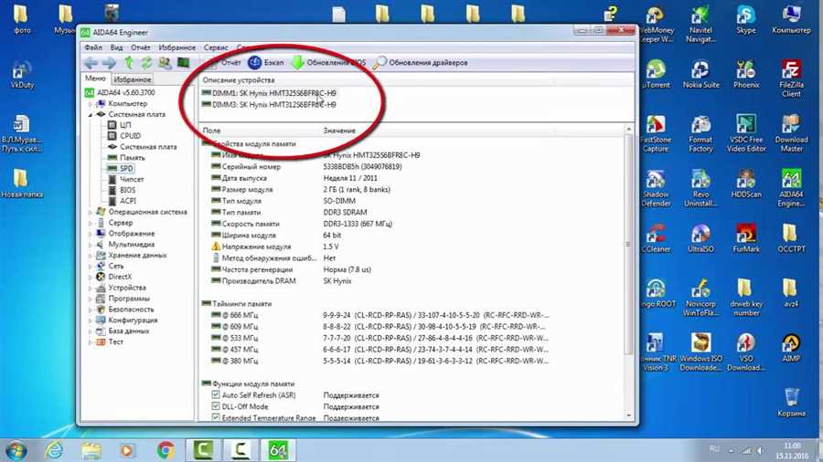Click the Back navigation arrow in AIDA64 toolbar
The image size is (823, 462).
coord(91,63)
